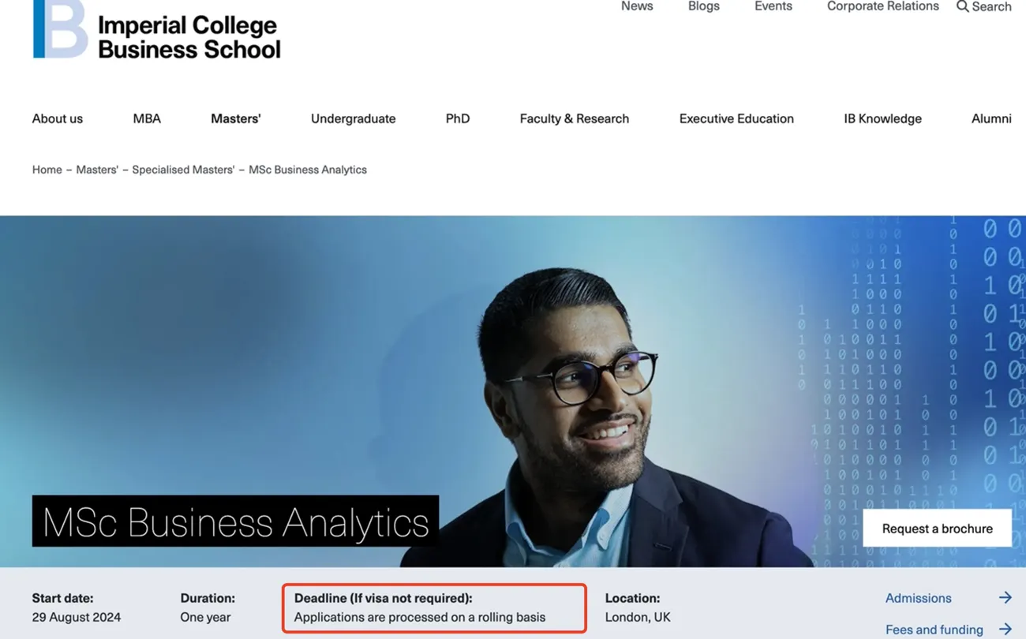Open the Masters' navigation item
This screenshot has height=639, width=1026.
click(235, 118)
